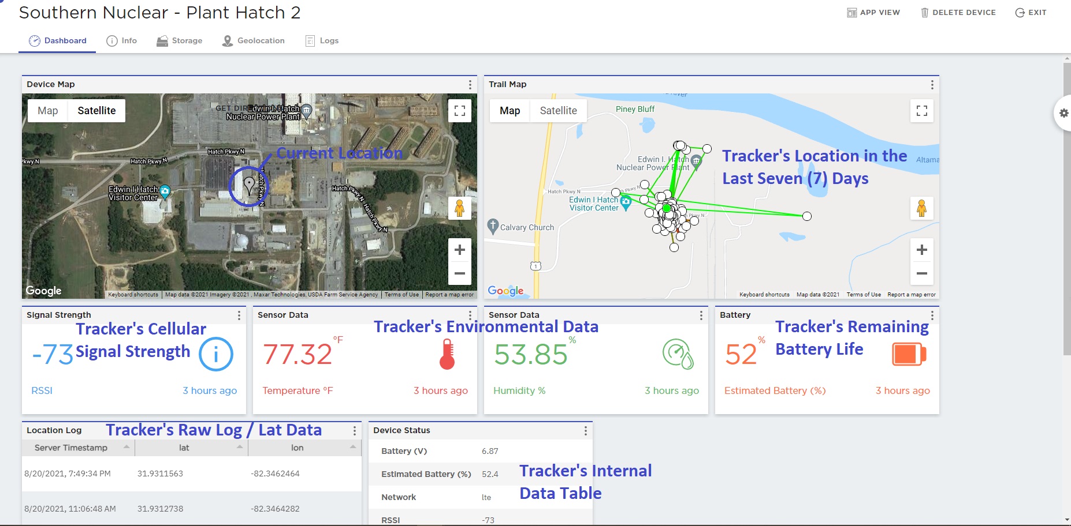Zoom out on the Trail Map
1071x526 pixels.
click(x=922, y=273)
